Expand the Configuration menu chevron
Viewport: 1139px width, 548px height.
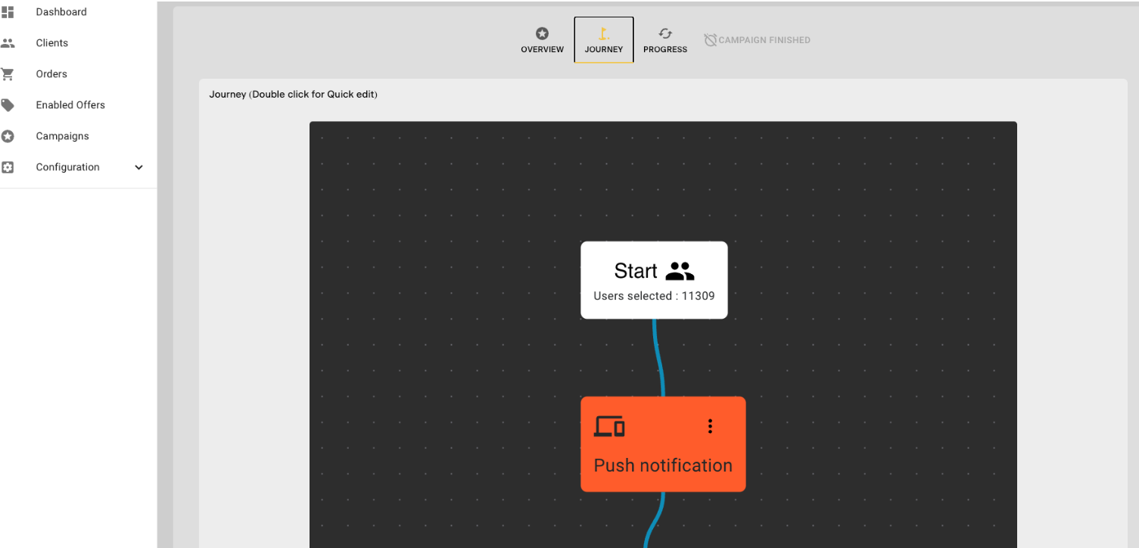click(x=138, y=167)
